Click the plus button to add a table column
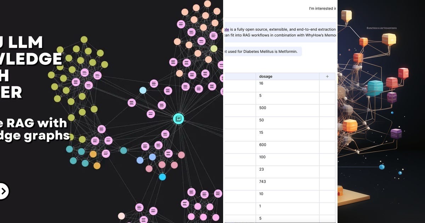The image size is (425, 223). point(327,76)
